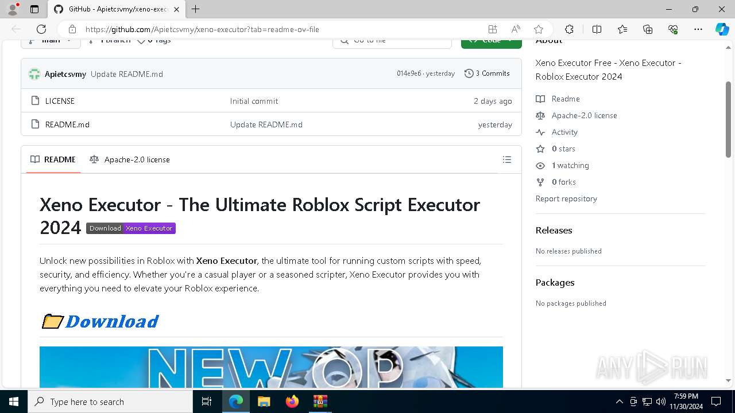This screenshot has height=413, width=735.
Task: Click the browser profile avatar icon
Action: 12,9
